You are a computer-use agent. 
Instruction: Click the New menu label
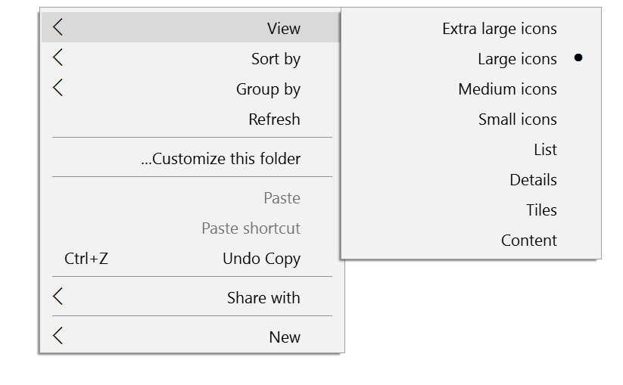(285, 337)
